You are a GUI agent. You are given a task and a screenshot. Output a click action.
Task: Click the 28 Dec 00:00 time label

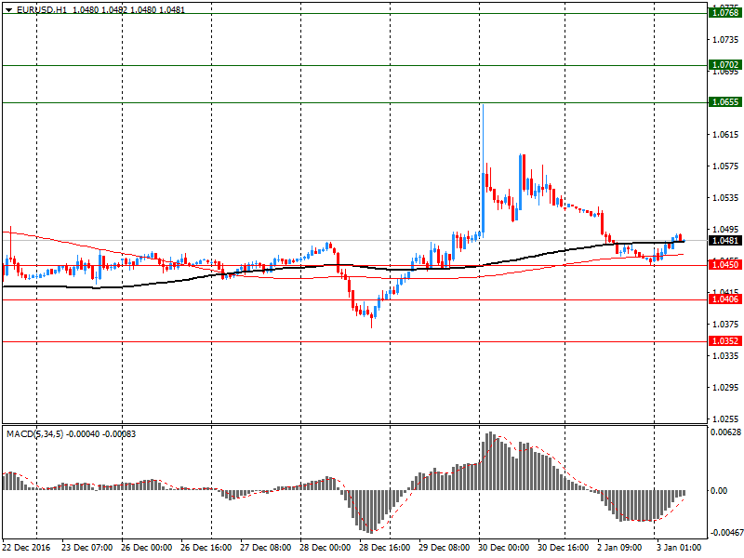click(325, 548)
